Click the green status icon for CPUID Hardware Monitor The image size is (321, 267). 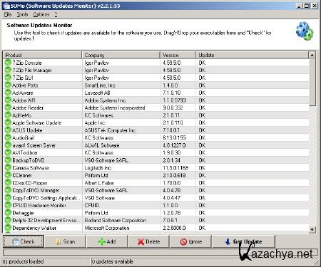coord(8,205)
